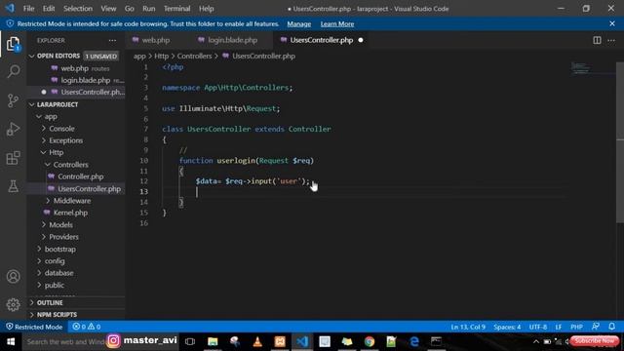Click the feedback icon in status bar
The width and height of the screenshot is (624, 351).
[596, 327]
